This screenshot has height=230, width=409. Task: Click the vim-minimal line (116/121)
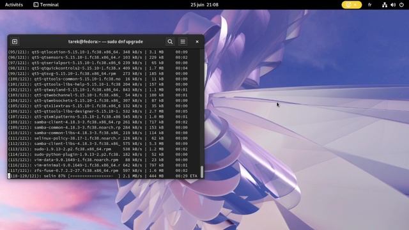click(98, 165)
